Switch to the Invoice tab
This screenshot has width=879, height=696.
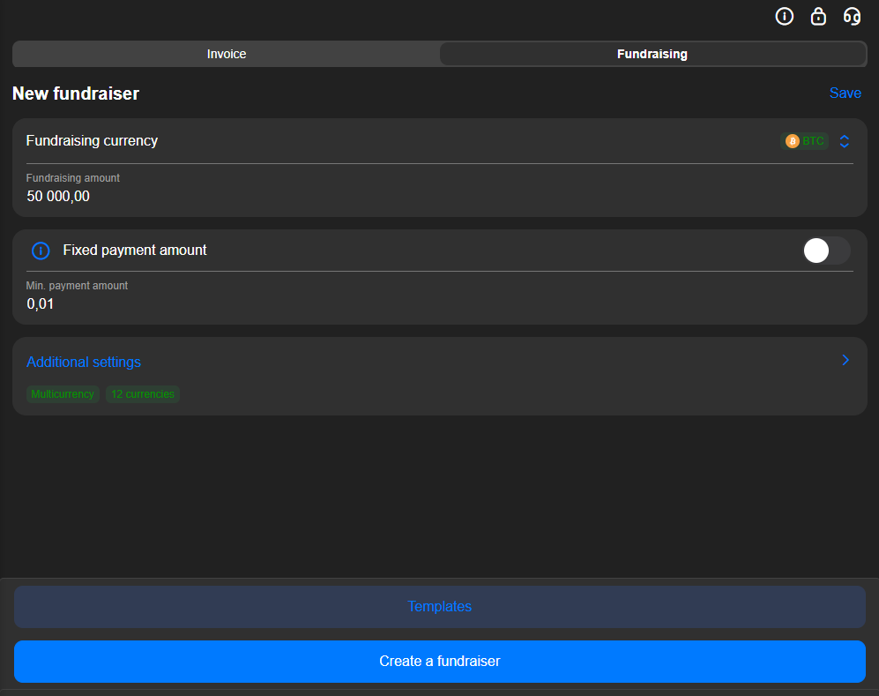[227, 54]
